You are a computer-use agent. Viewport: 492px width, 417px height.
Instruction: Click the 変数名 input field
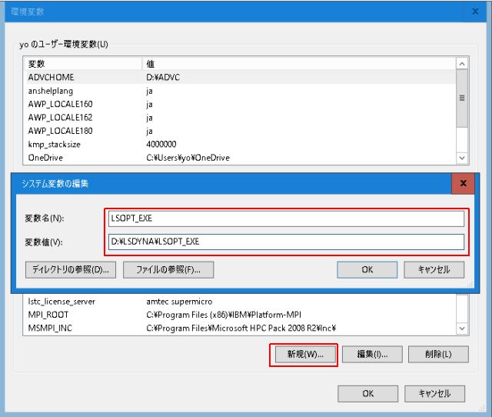[x=287, y=219]
